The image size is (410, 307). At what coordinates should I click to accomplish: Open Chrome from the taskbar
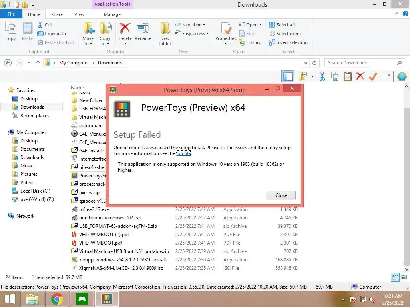tap(57, 299)
